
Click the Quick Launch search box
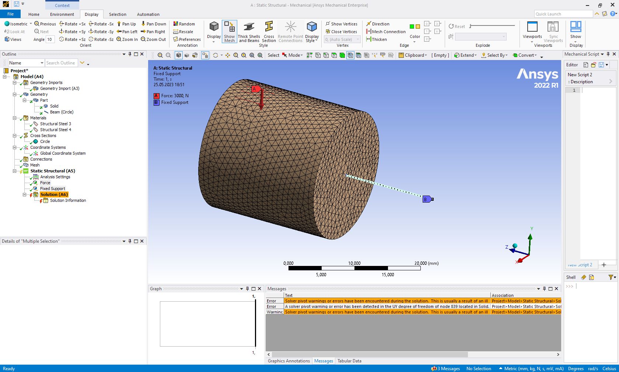coord(563,14)
